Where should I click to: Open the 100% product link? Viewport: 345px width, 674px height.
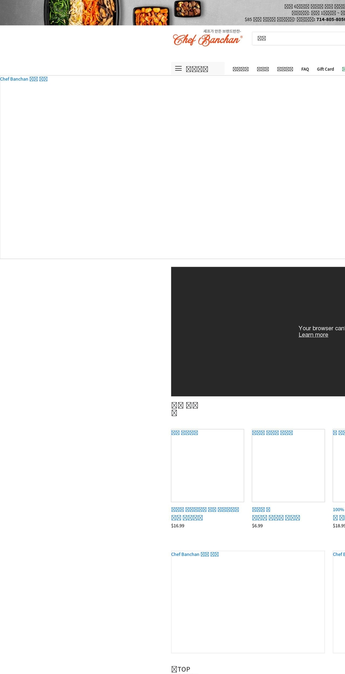pyautogui.click(x=338, y=509)
